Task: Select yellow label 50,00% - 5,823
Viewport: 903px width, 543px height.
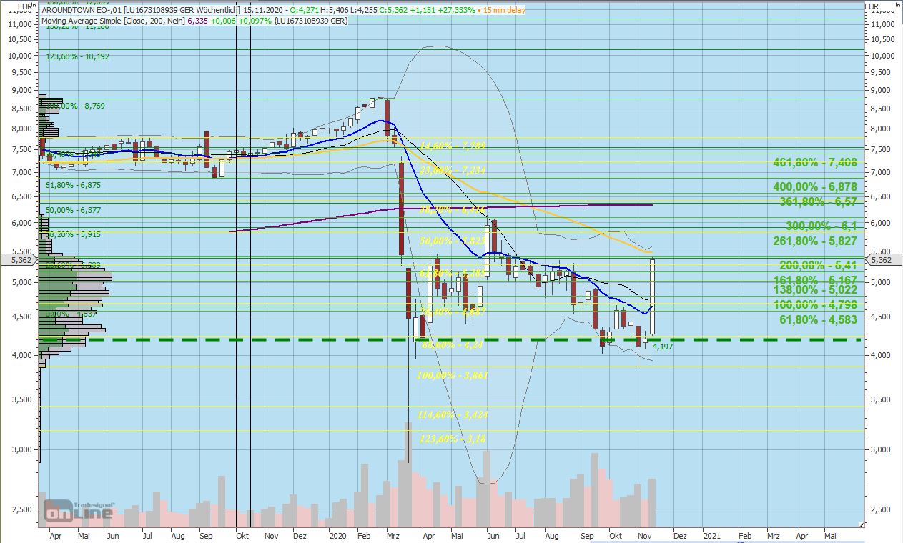Action: pos(453,241)
